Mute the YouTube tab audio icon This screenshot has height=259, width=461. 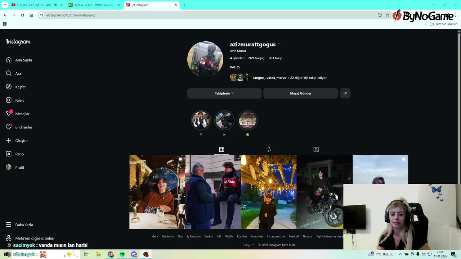pyautogui.click(x=55, y=5)
